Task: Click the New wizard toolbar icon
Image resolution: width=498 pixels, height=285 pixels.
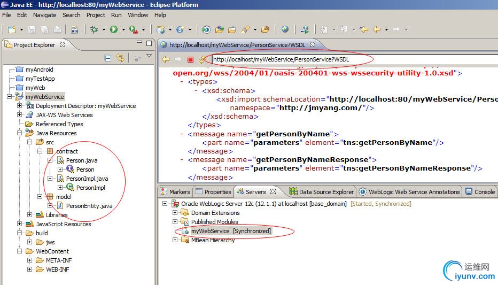Action: [12, 29]
